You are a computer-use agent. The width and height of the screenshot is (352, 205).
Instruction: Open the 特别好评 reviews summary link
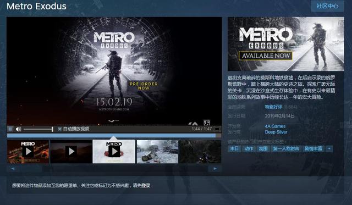click(273, 107)
